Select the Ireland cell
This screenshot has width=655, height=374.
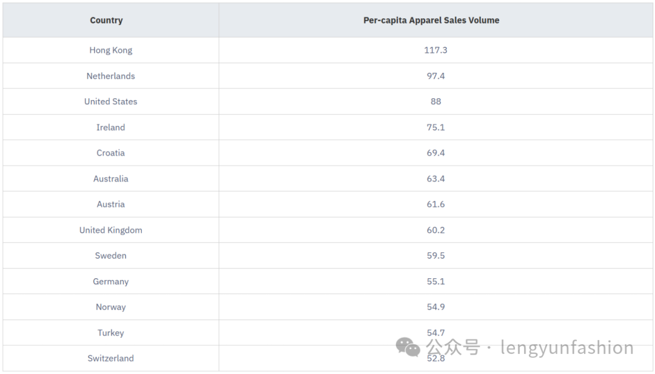click(111, 127)
